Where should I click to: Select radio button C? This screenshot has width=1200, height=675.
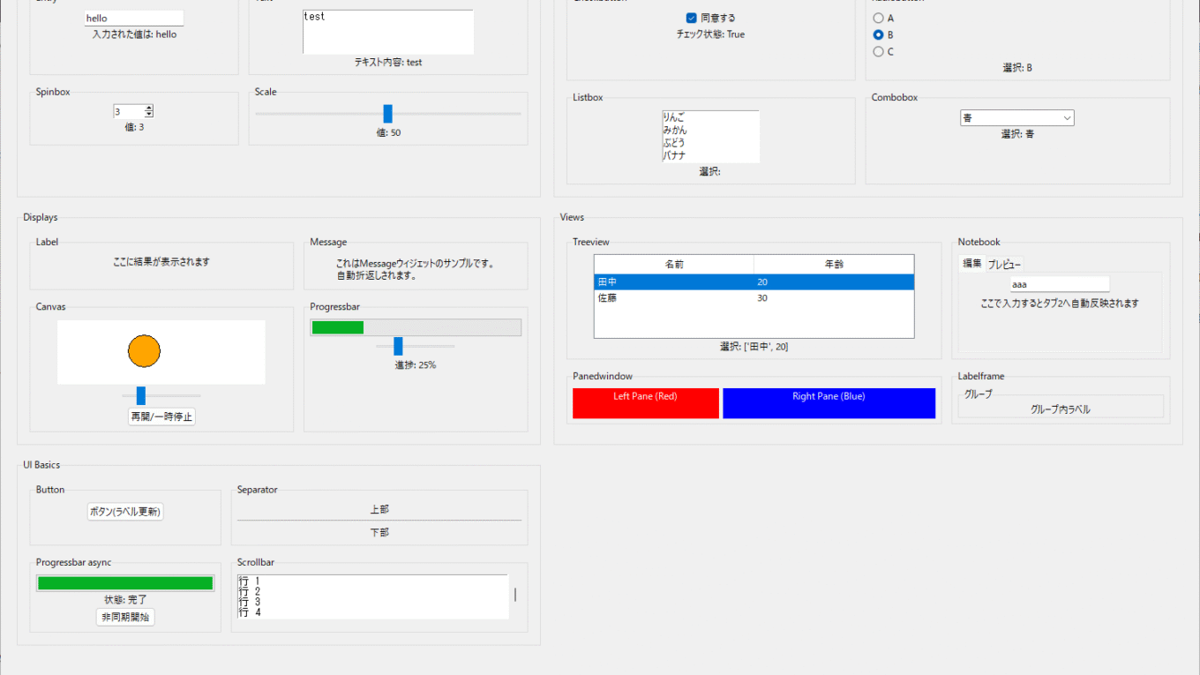pyautogui.click(x=878, y=51)
